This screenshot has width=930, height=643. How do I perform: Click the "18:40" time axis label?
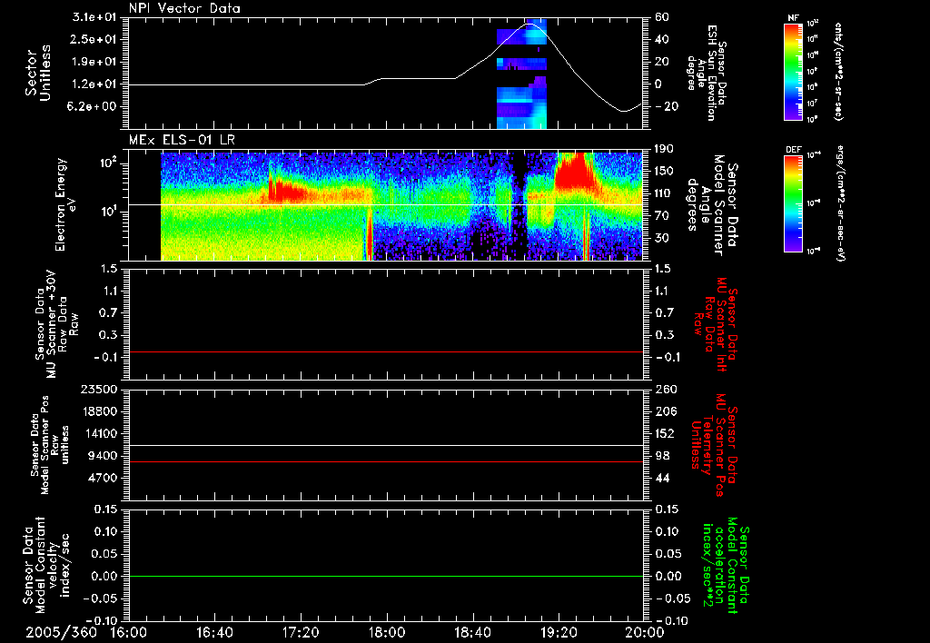pyautogui.click(x=472, y=632)
